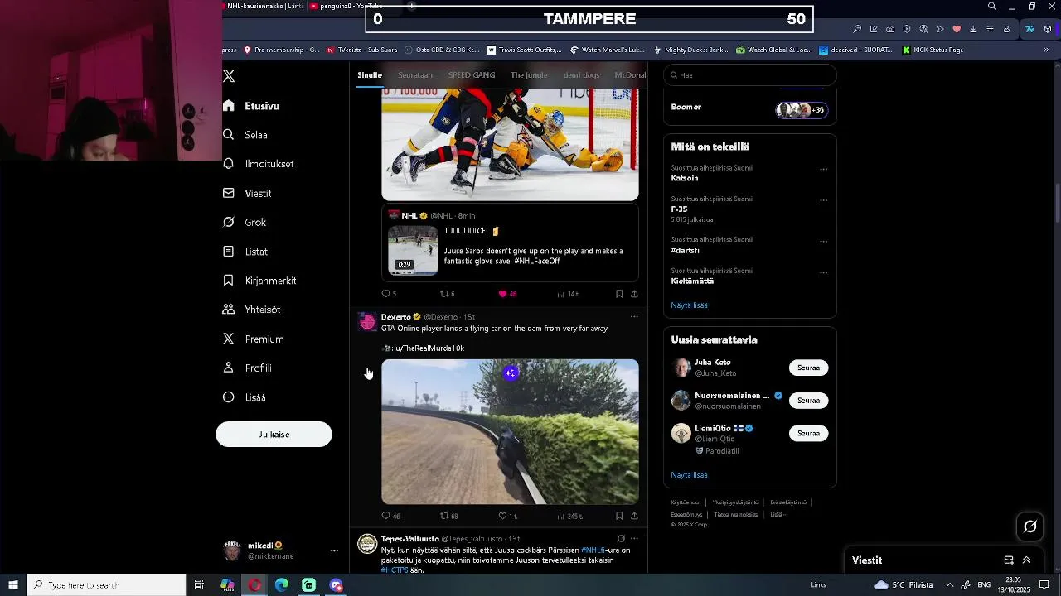Switch to Sinulle timeline tab
Screen dimensions: 1061x596
(370, 75)
